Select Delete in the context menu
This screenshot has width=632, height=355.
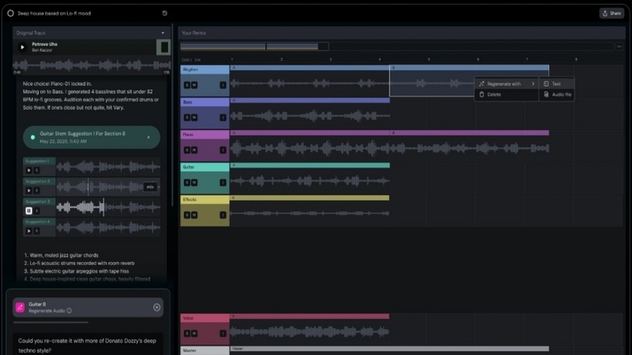tap(494, 95)
